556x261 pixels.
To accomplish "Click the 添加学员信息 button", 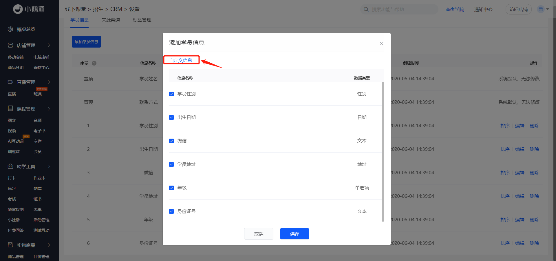I will point(86,42).
